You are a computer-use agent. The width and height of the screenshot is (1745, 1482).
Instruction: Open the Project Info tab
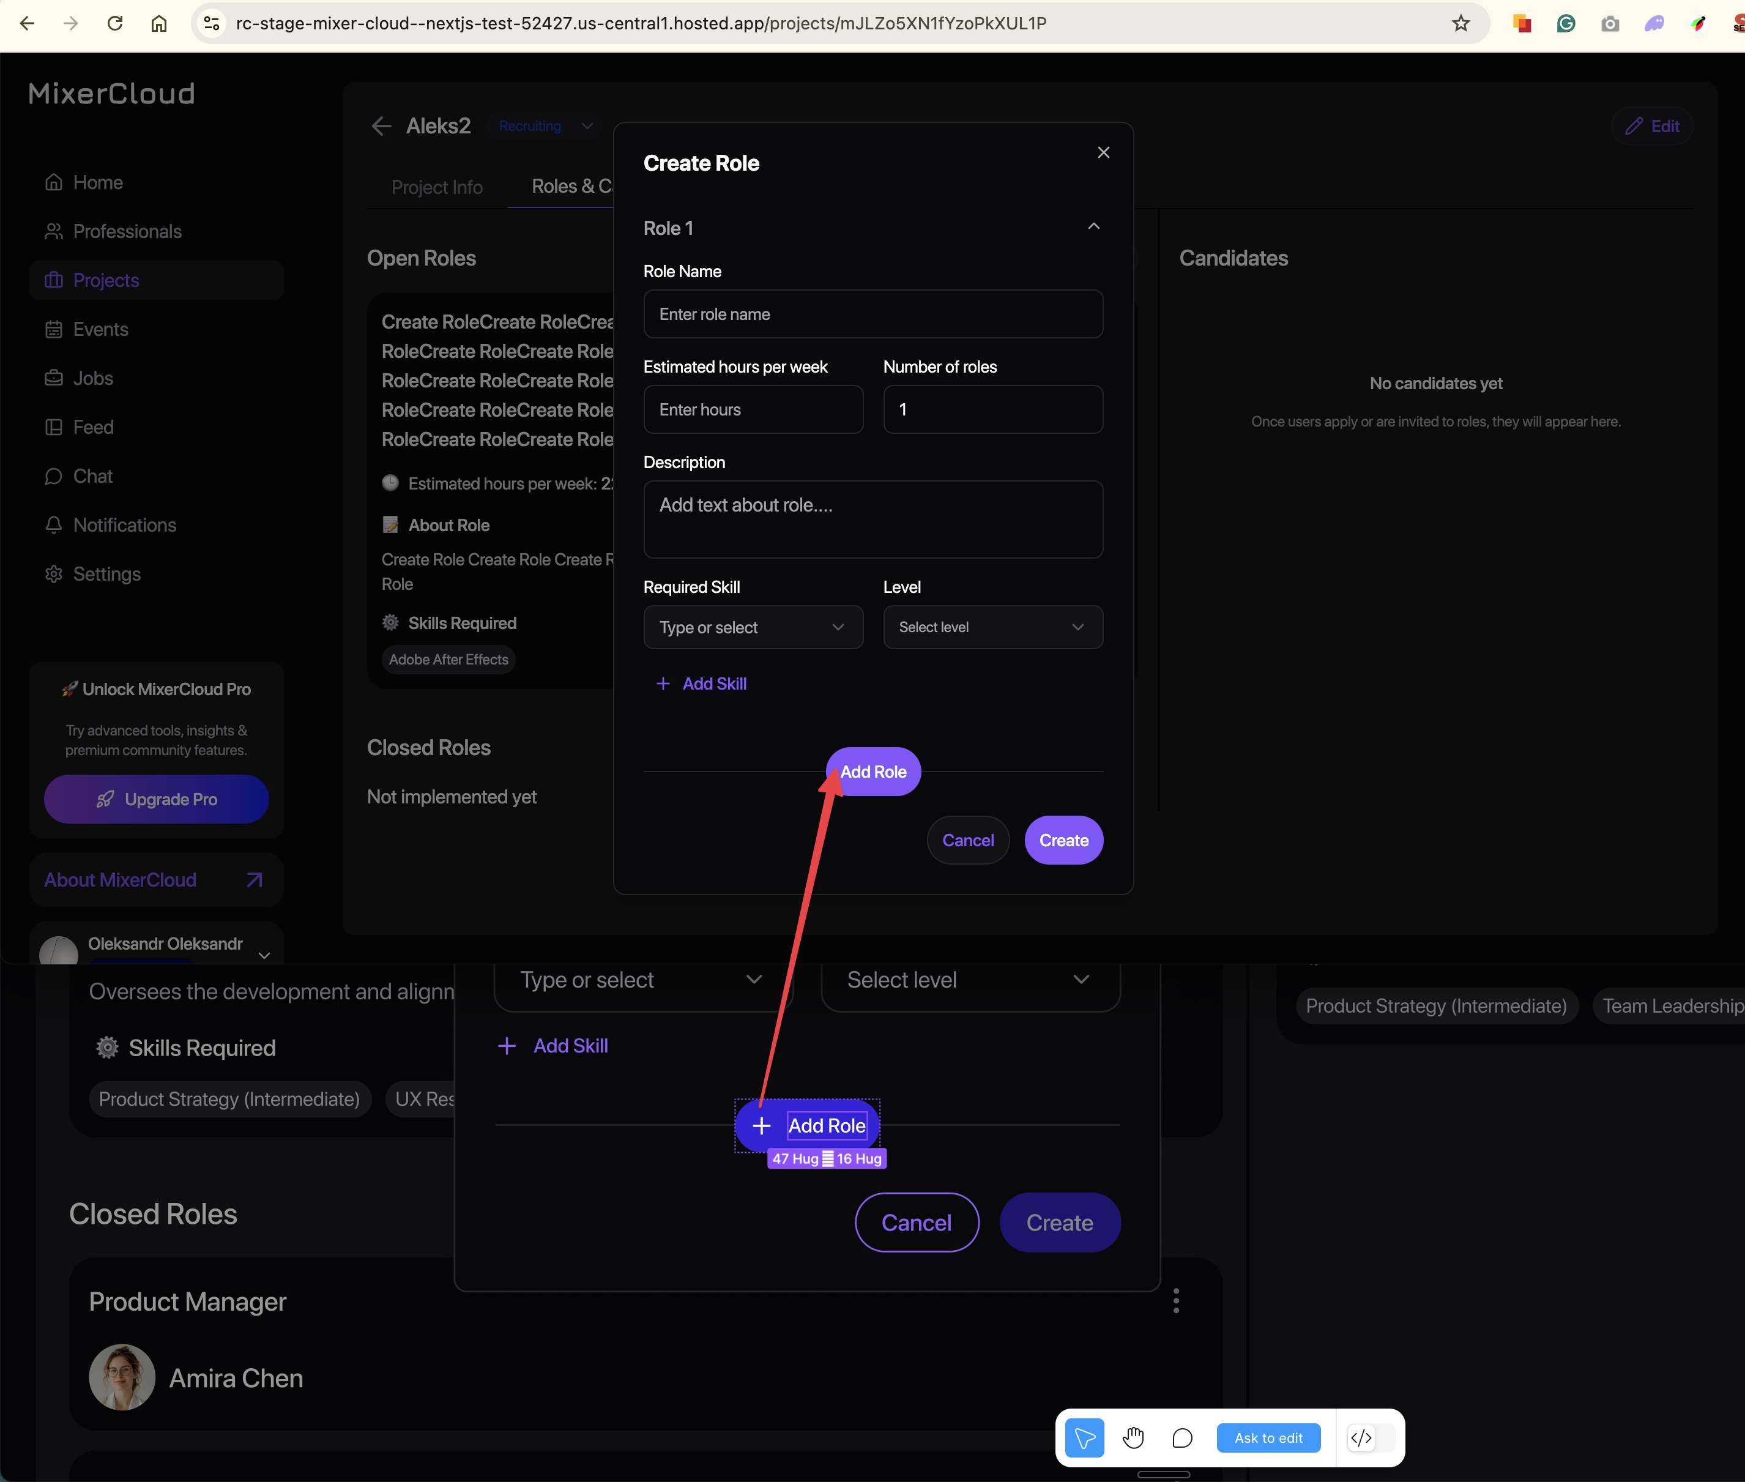(437, 187)
